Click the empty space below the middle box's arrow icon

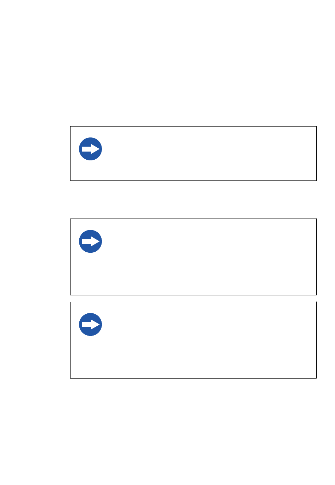coord(91,275)
